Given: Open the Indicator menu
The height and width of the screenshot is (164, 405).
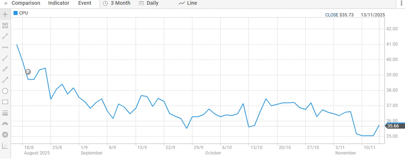Looking at the screenshot, I should 59,3.
